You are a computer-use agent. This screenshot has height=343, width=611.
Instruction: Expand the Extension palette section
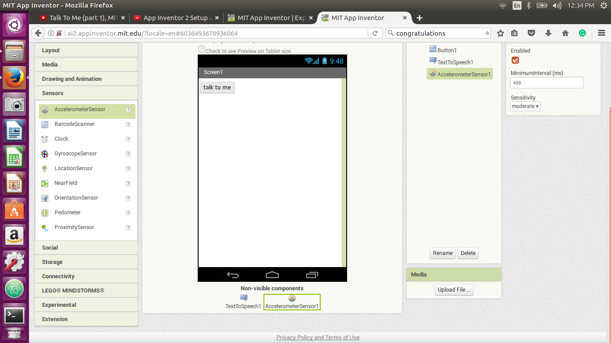(x=86, y=319)
